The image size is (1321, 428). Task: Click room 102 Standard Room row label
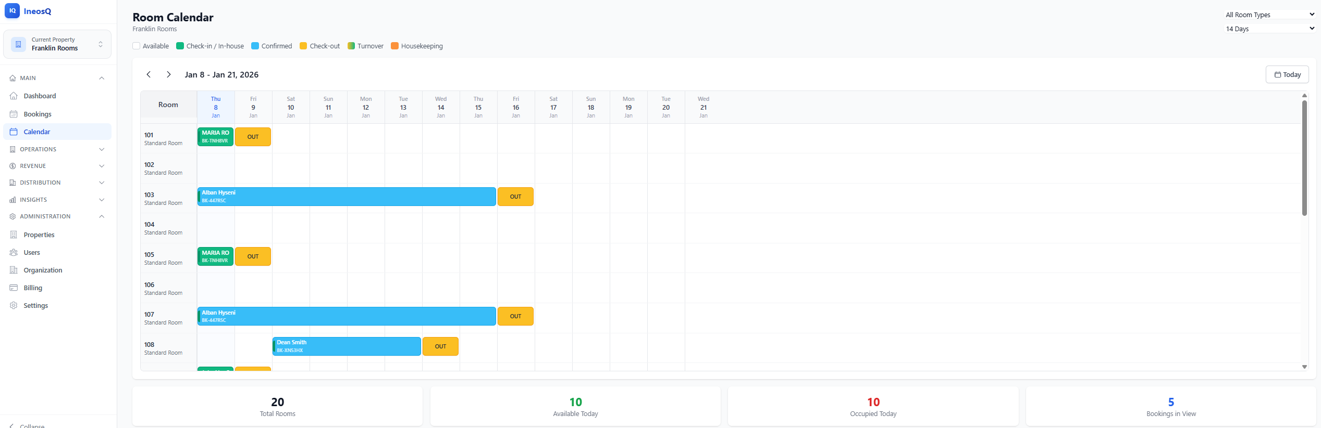168,168
